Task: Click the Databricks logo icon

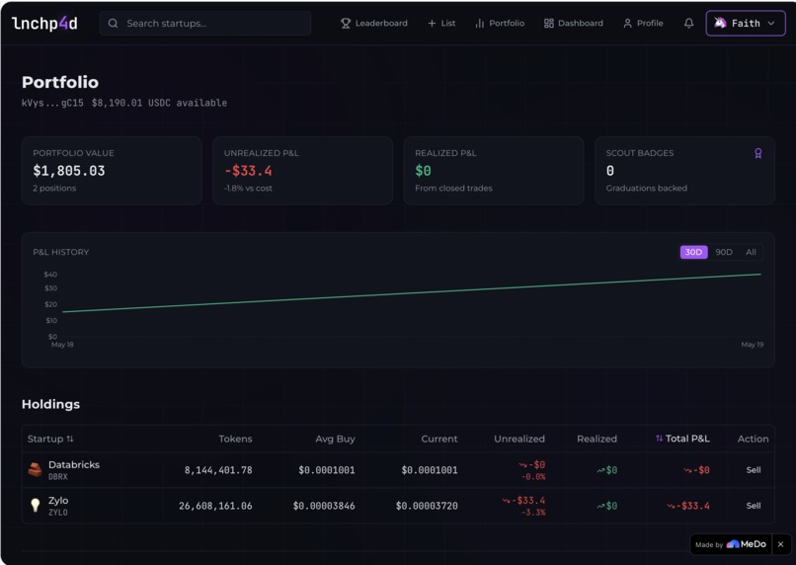Action: (x=35, y=470)
